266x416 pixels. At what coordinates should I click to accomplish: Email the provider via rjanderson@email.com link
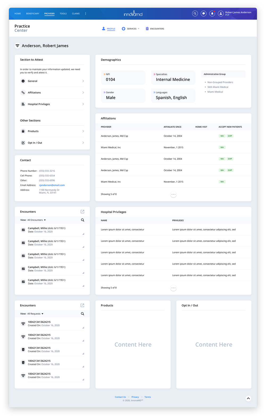pyautogui.click(x=52, y=185)
